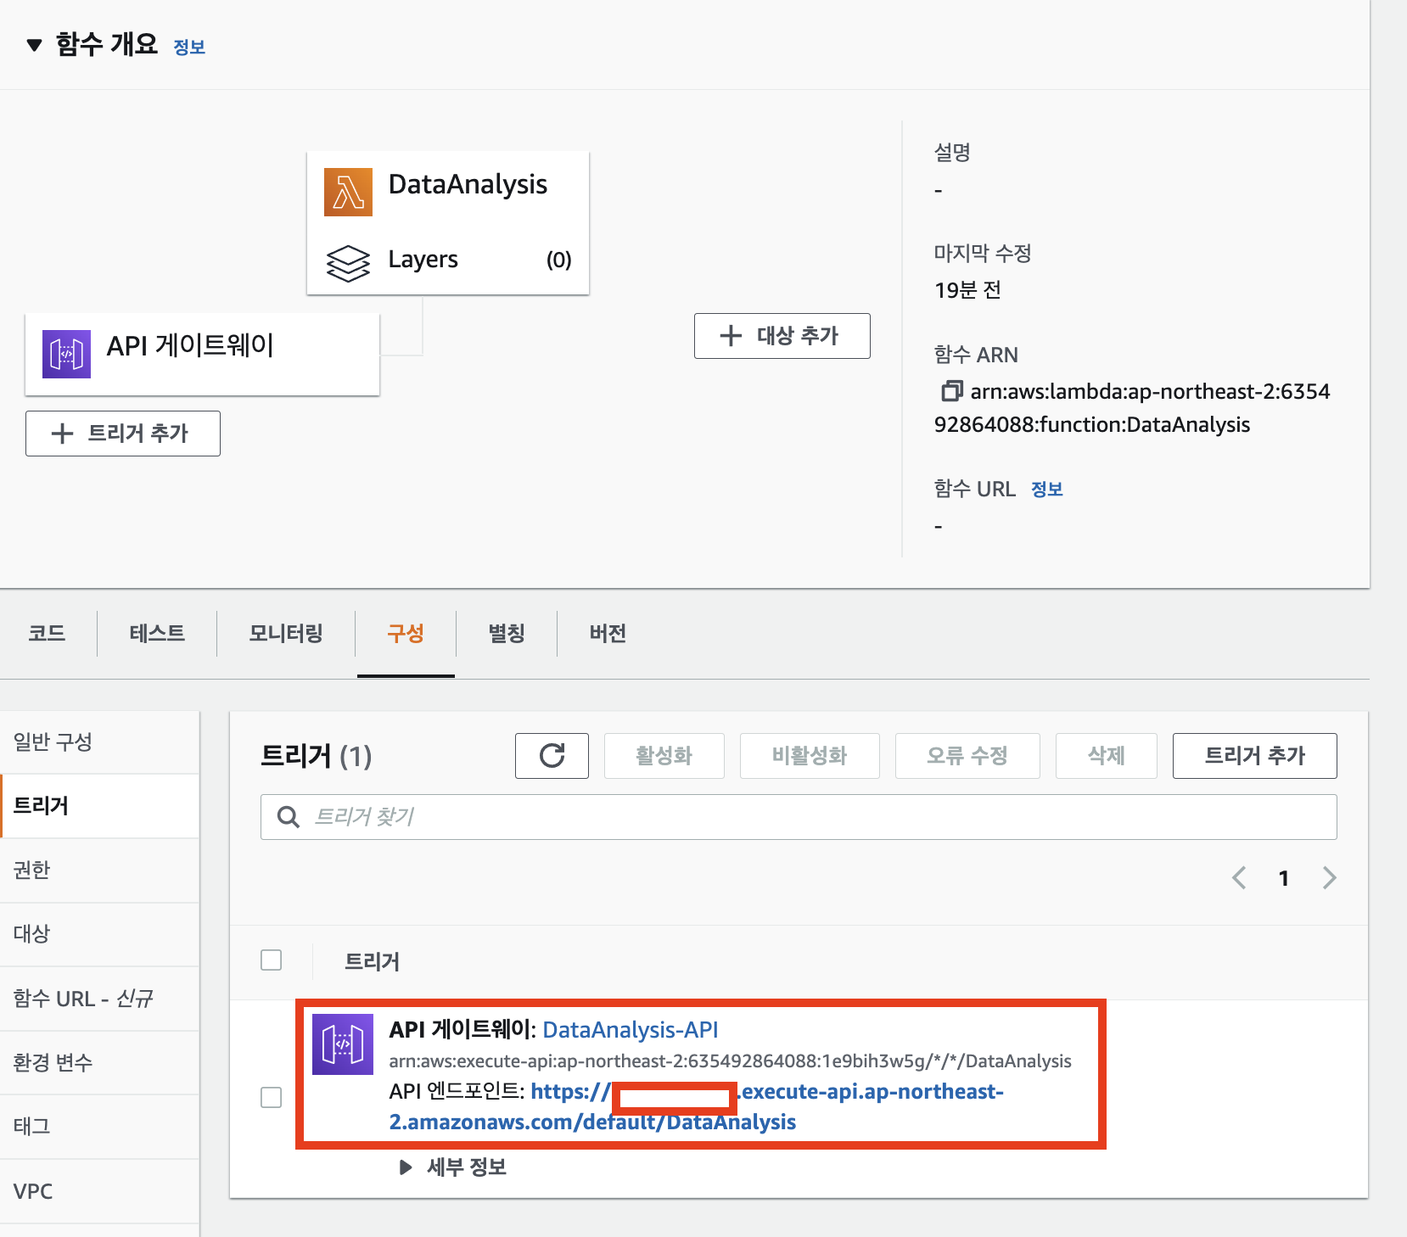Image resolution: width=1407 pixels, height=1237 pixels.
Task: Open 대상 in the side menu
Action: pos(99,934)
